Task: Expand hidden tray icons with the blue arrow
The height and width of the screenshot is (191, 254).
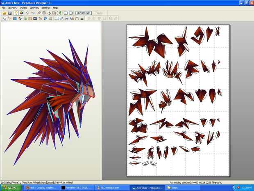Action: [234, 188]
